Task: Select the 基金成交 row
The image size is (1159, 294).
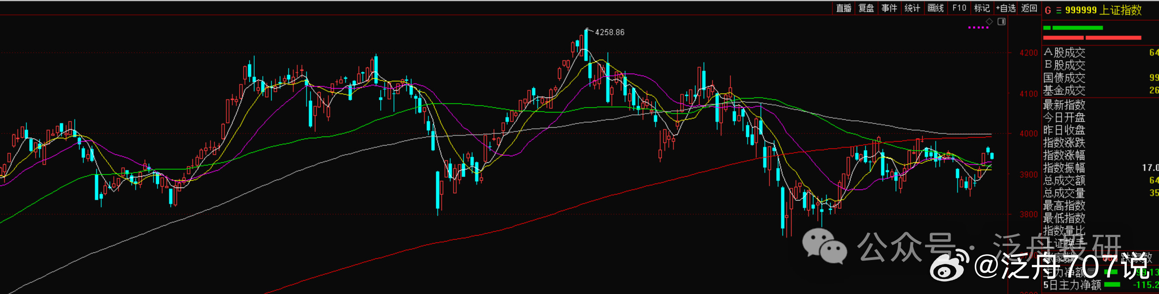Action: pyautogui.click(x=1101, y=90)
